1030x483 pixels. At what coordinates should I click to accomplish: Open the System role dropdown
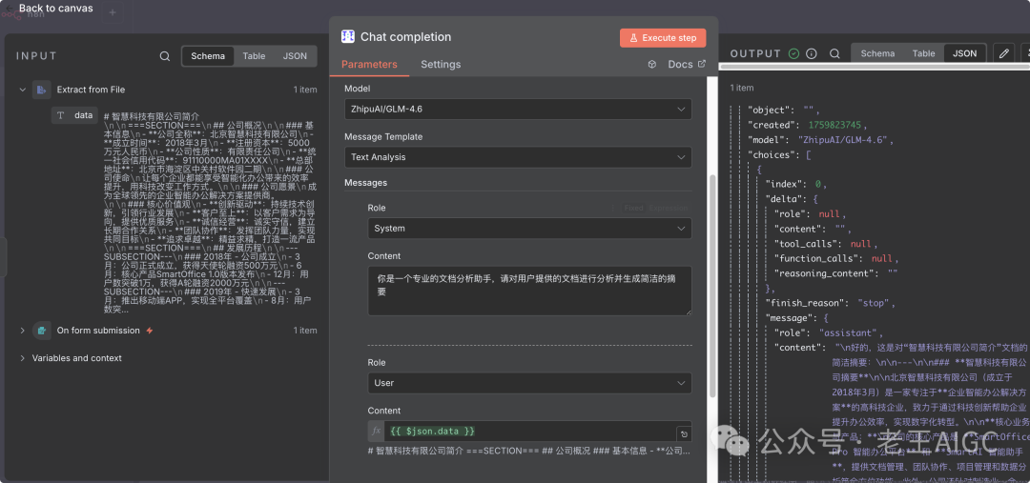[529, 229]
